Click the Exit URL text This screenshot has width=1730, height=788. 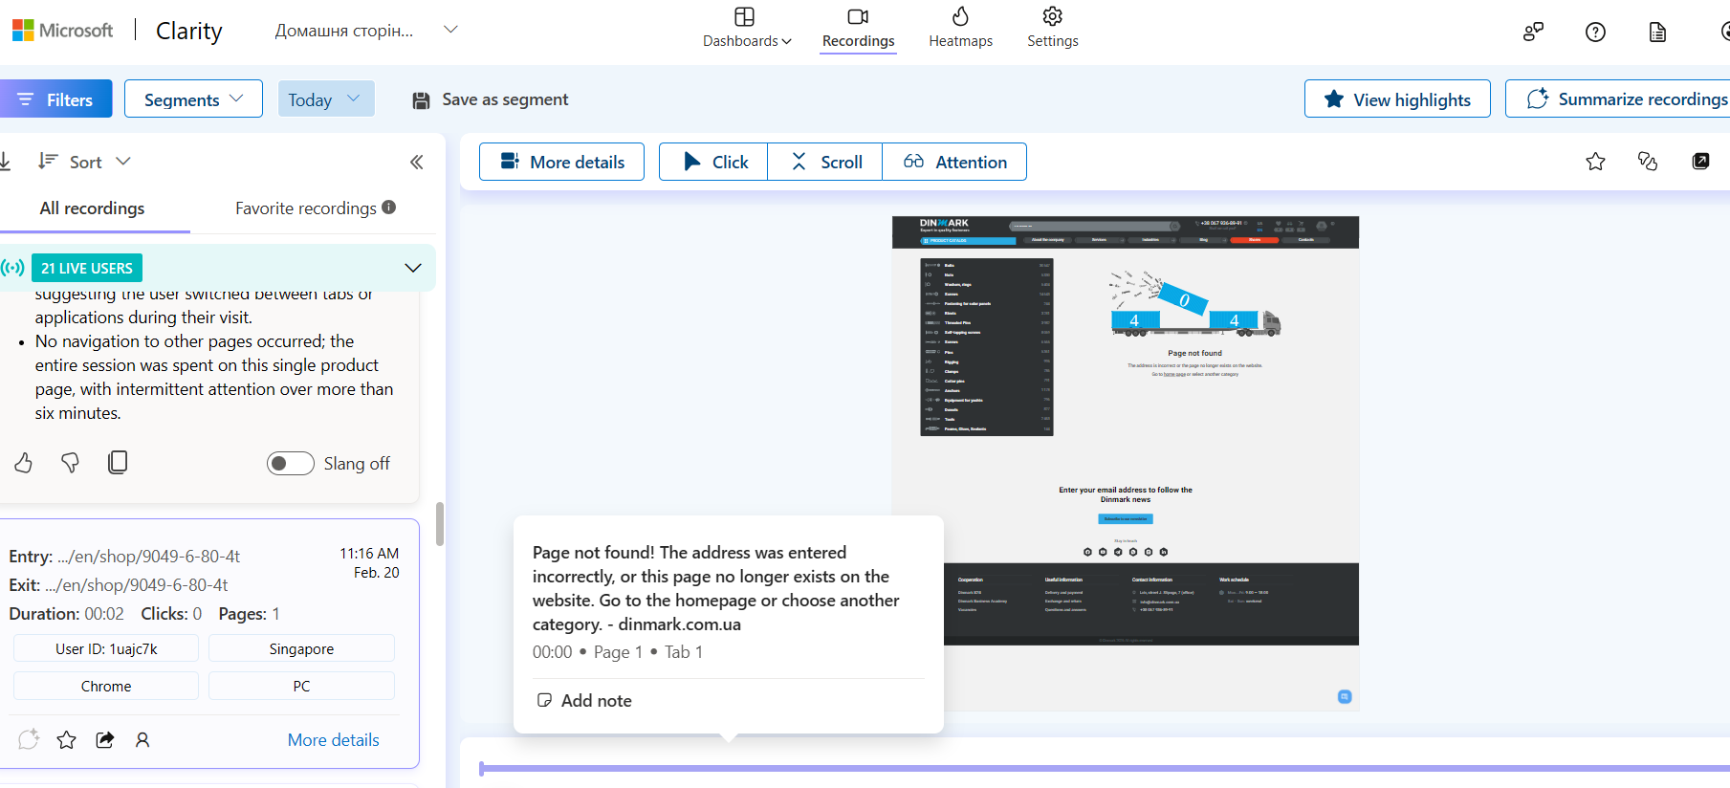119,584
